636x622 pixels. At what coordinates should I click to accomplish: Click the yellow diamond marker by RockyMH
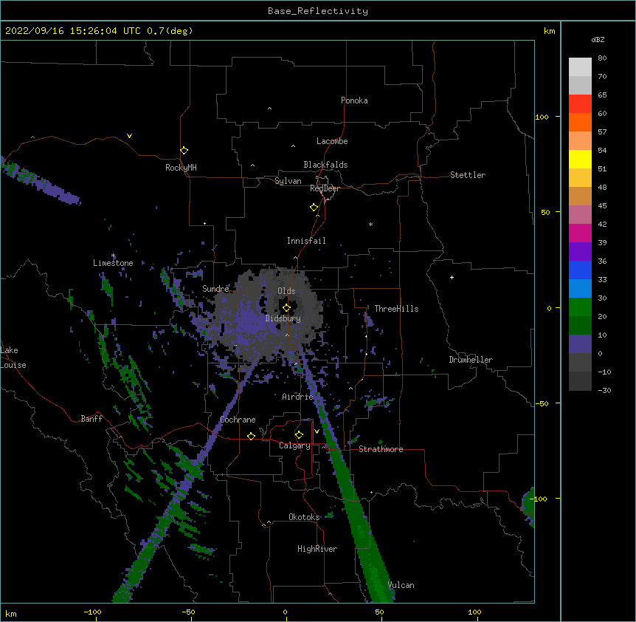click(184, 150)
